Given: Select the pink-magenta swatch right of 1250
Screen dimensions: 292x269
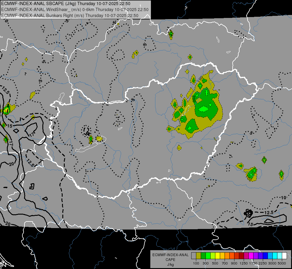Looking at the screenshot, I should [246, 256].
